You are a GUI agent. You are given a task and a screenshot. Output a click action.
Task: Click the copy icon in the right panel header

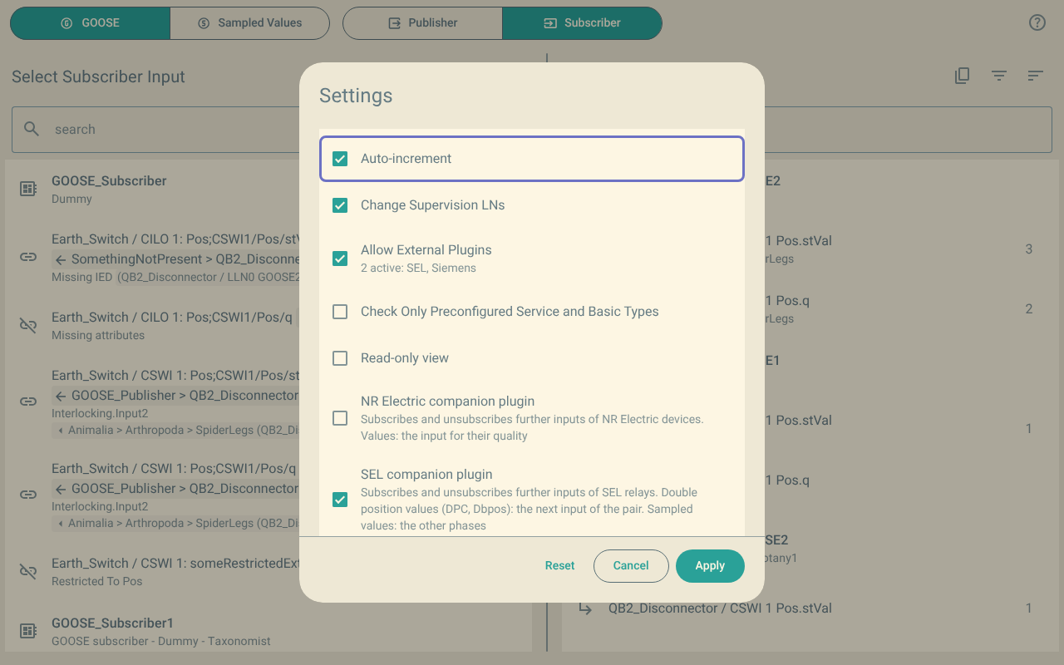[x=962, y=76]
